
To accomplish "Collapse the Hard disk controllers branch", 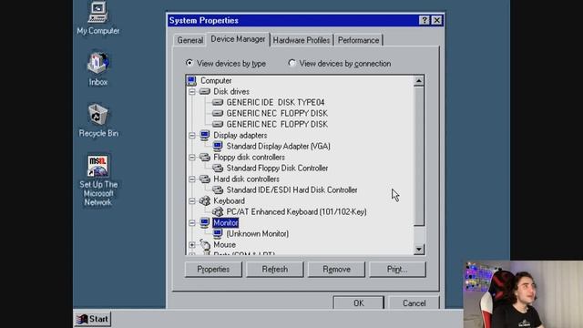I will 192,179.
